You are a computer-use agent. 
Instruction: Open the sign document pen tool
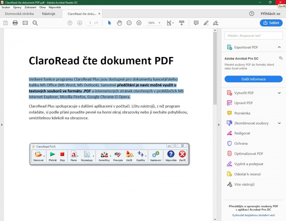[x=216, y=23]
